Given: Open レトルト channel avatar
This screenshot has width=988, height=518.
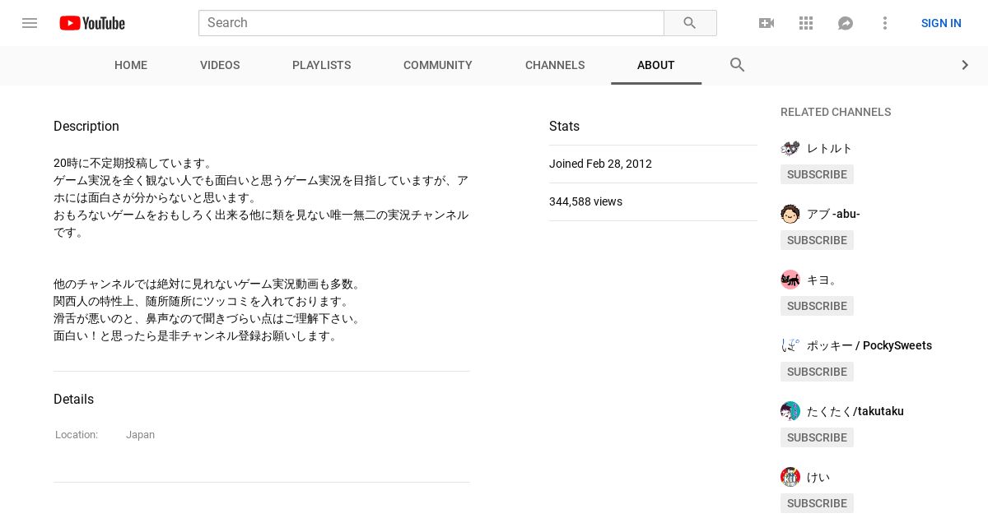Looking at the screenshot, I should pyautogui.click(x=790, y=148).
